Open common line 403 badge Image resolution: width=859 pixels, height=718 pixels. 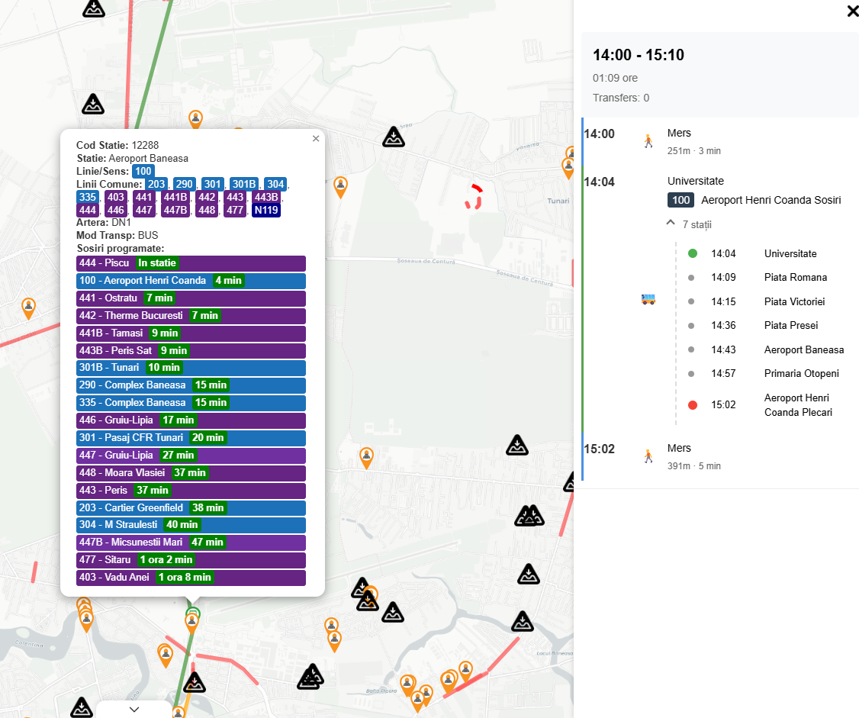click(116, 198)
